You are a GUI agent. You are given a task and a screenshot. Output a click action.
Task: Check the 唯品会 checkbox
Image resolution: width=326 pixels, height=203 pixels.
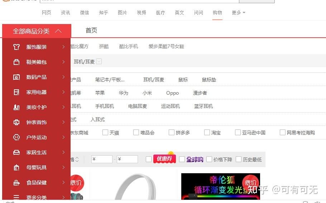136,132
